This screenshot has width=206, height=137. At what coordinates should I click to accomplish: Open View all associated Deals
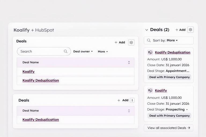(x=168, y=128)
